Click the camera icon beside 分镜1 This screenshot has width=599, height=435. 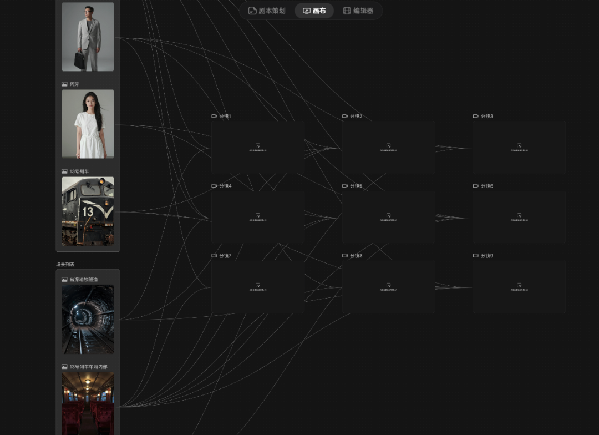click(x=214, y=116)
